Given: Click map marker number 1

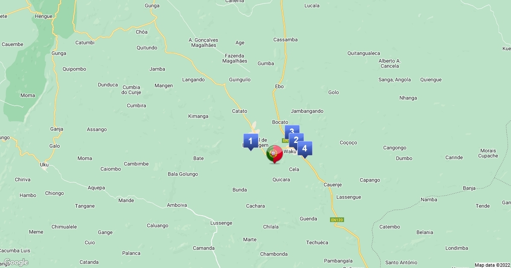Looking at the screenshot, I should click(250, 141).
